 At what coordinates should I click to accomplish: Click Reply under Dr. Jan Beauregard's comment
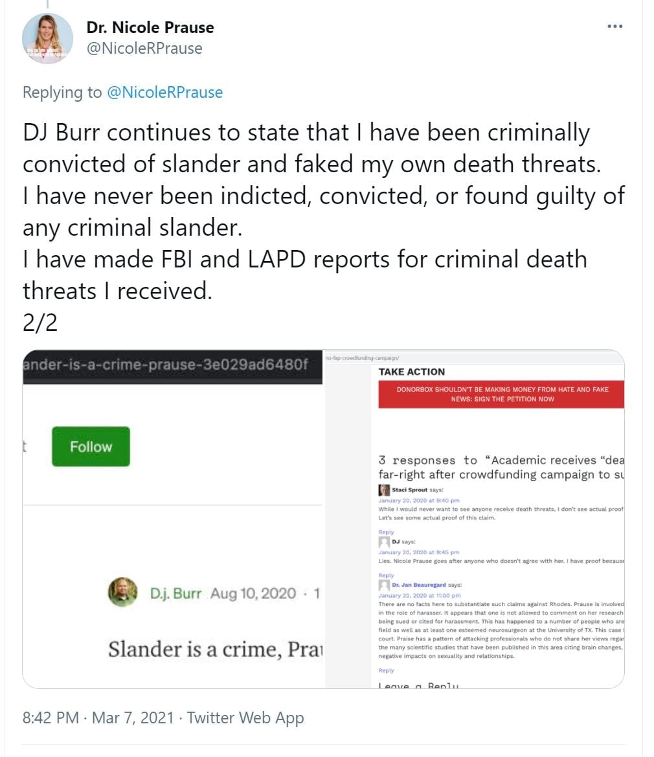click(386, 670)
